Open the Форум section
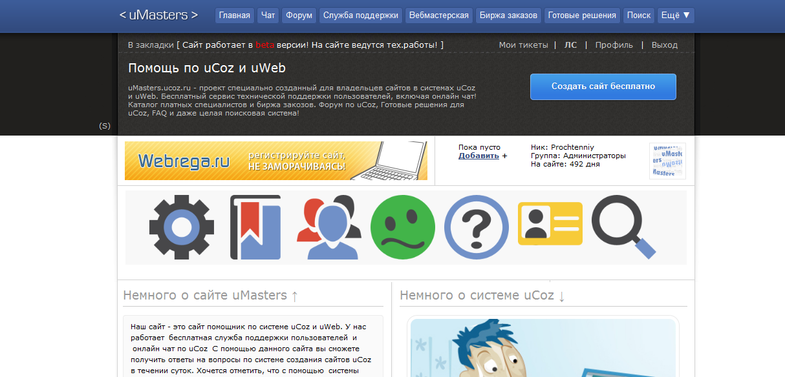The image size is (785, 377). click(299, 15)
